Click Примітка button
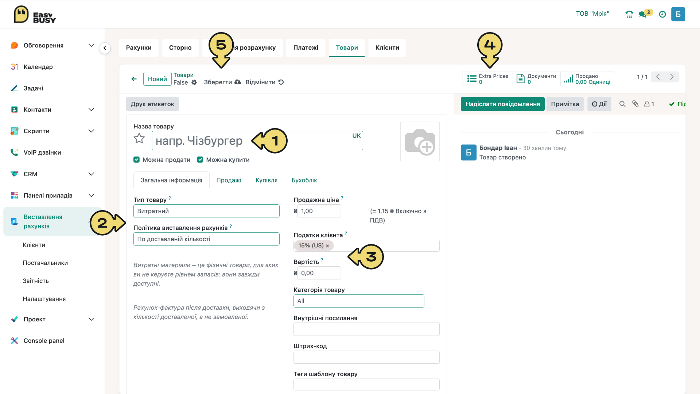 click(x=565, y=104)
